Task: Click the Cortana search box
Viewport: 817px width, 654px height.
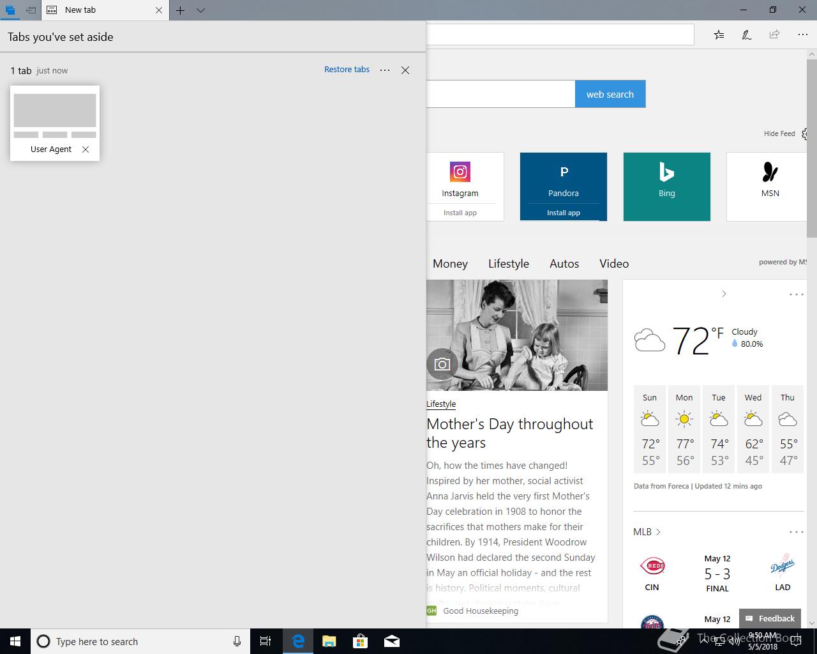Action: [140, 641]
